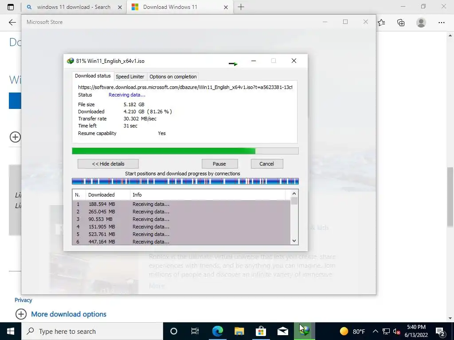This screenshot has width=454, height=340.
Task: Minimize the IDM download dialog
Action: tap(254, 61)
